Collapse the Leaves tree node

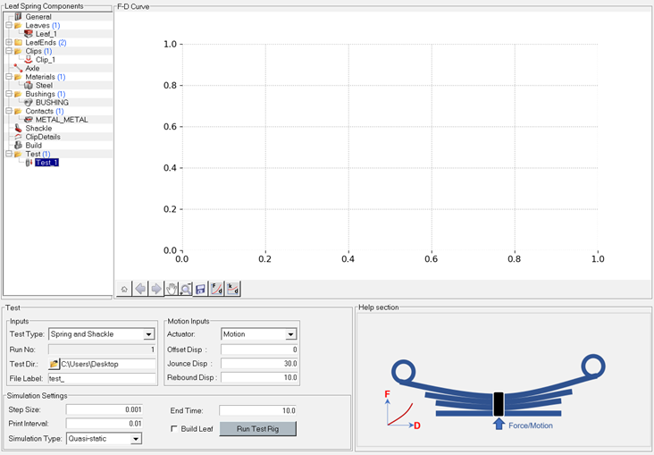[x=8, y=25]
